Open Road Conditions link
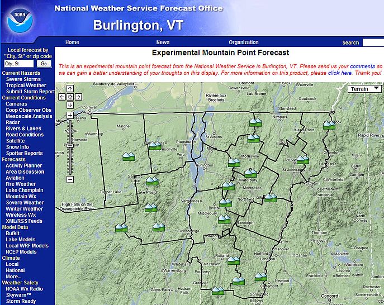This screenshot has width=384, height=305. tap(25, 135)
